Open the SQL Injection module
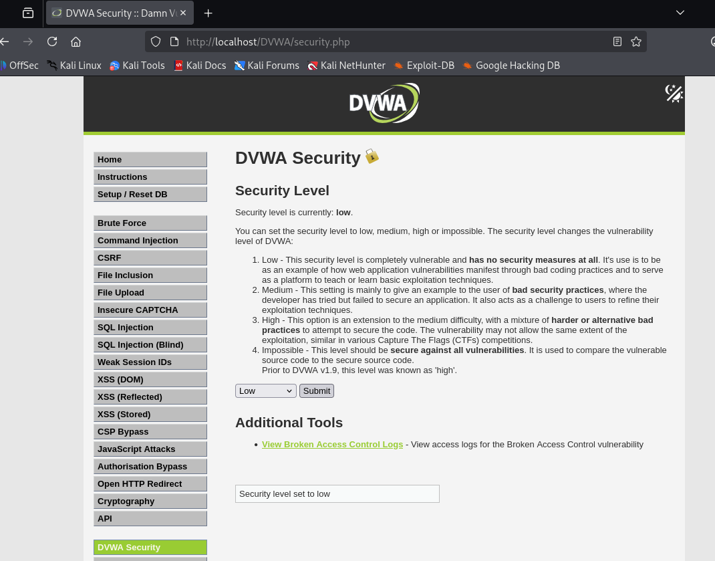715x561 pixels. 150,327
